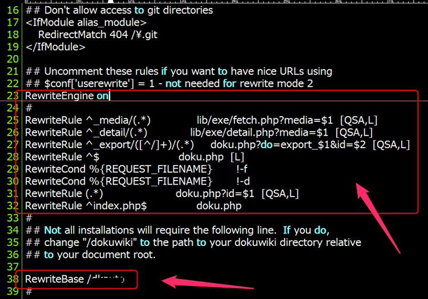Click the '!-d' condition on line 30
Image resolution: width=428 pixels, height=299 pixels.
pos(242,181)
